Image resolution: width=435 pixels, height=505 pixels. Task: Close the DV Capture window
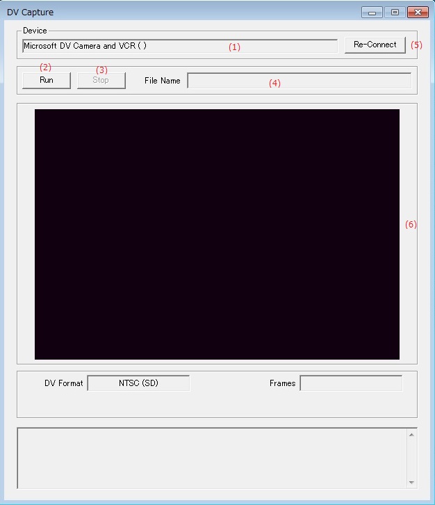[418, 13]
